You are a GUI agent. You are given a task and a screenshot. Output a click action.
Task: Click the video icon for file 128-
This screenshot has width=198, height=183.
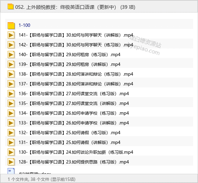pos(11,162)
